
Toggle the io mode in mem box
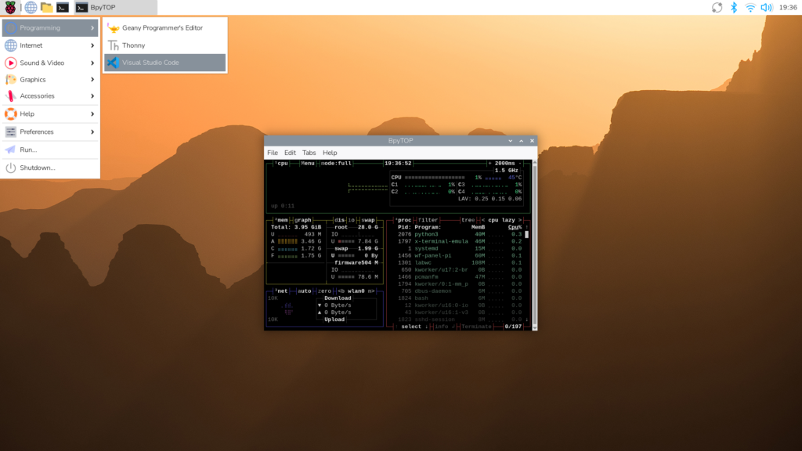pos(352,220)
